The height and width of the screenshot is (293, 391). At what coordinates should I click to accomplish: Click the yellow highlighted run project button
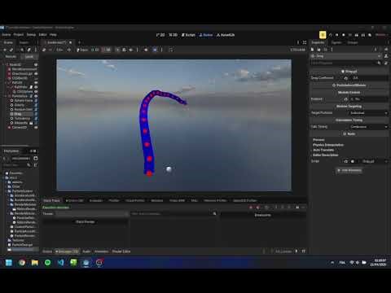tap(323, 35)
